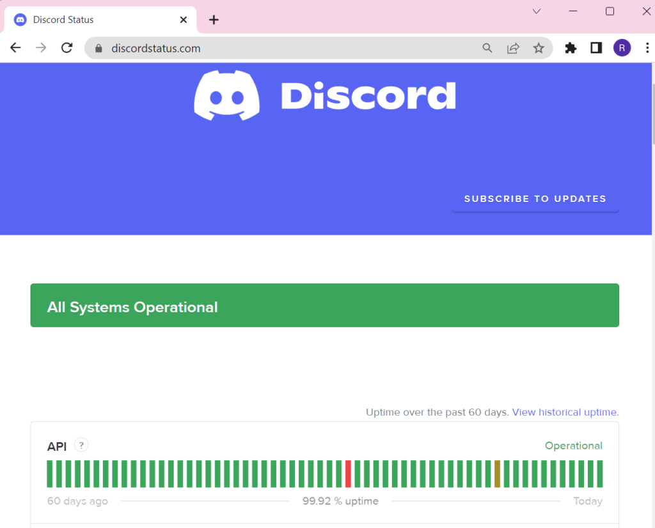
Task: Click the API component label
Action: coord(57,446)
